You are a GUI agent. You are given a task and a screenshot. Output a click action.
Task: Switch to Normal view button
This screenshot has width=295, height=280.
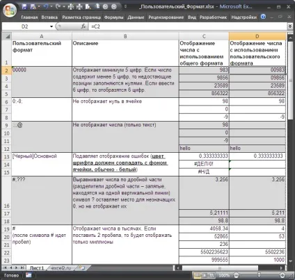pyautogui.click(x=198, y=275)
